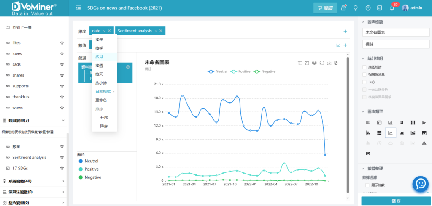Screen dimensions: 432x206
Task: Collapse the 圖表類型 panel section
Action: tap(364, 111)
